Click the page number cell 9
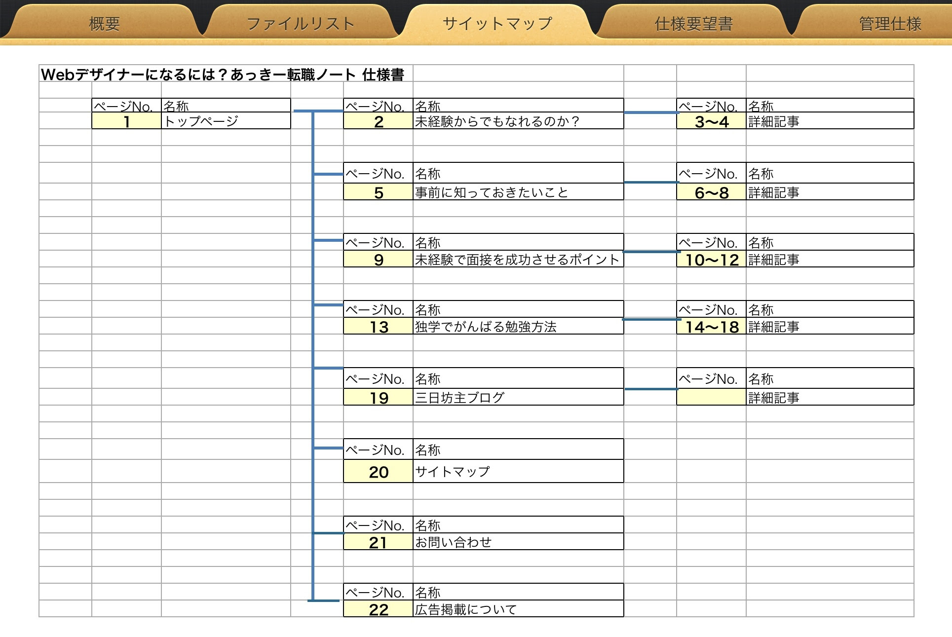Screen dimensions: 952x637 point(379,259)
